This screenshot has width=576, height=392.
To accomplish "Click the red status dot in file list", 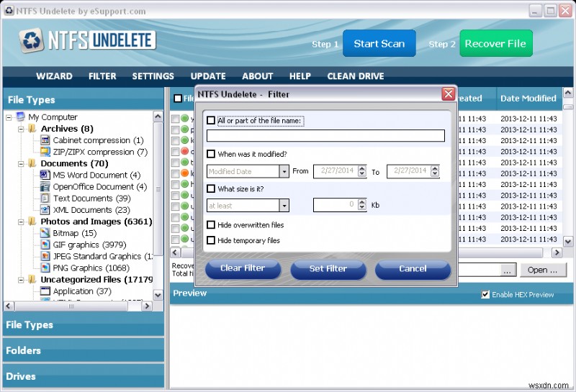I will pyautogui.click(x=185, y=151).
